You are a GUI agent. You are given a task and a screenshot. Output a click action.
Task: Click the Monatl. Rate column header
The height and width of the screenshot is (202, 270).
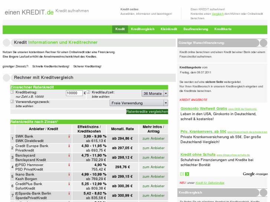point(123,129)
